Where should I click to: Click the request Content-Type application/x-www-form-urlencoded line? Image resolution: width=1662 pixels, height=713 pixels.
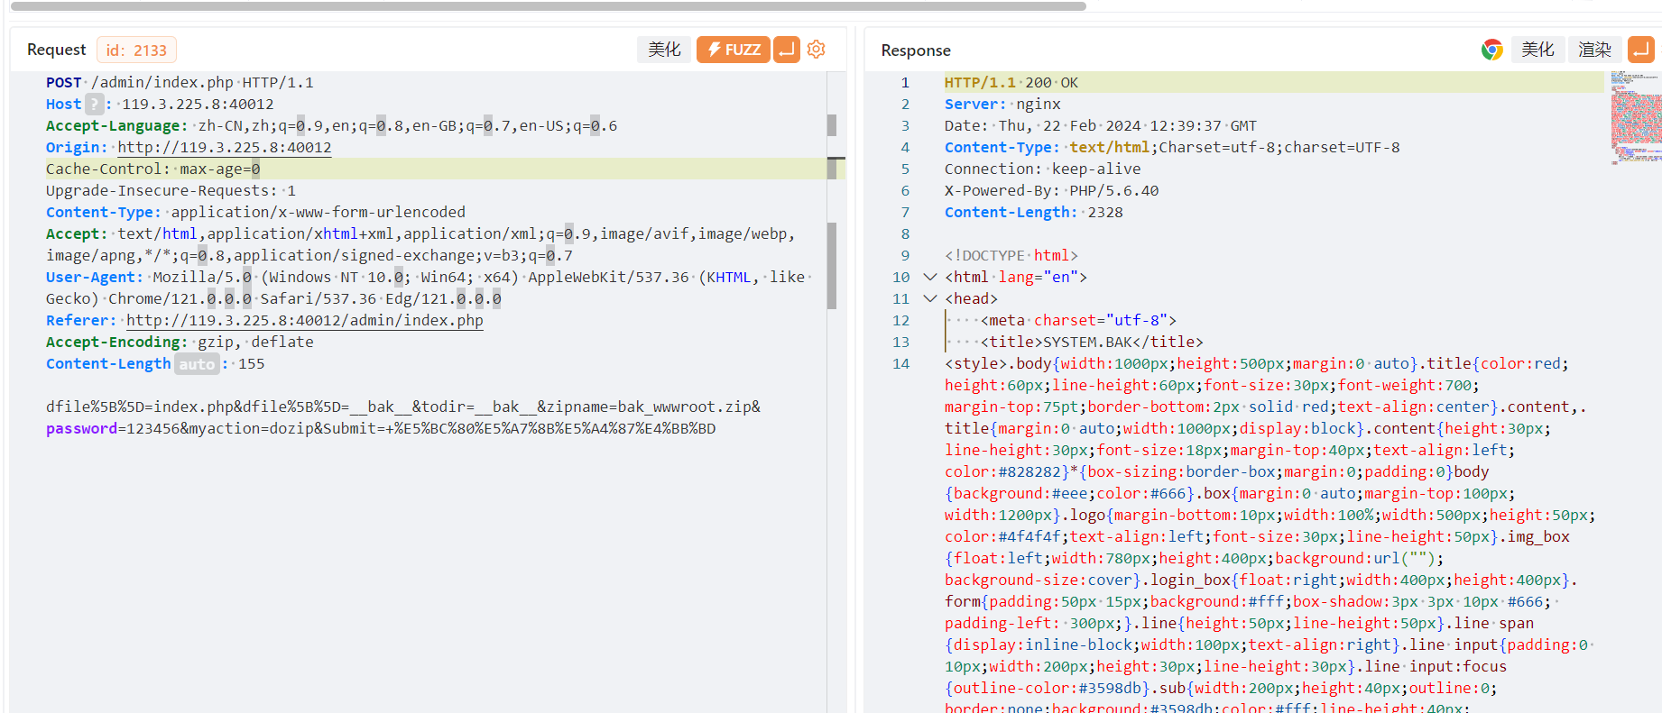click(x=255, y=212)
